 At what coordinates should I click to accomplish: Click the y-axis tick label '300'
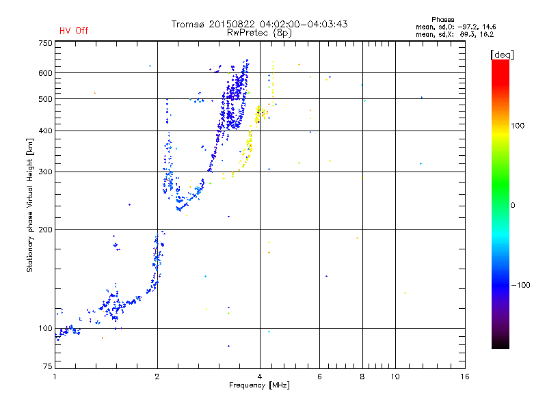(45, 172)
